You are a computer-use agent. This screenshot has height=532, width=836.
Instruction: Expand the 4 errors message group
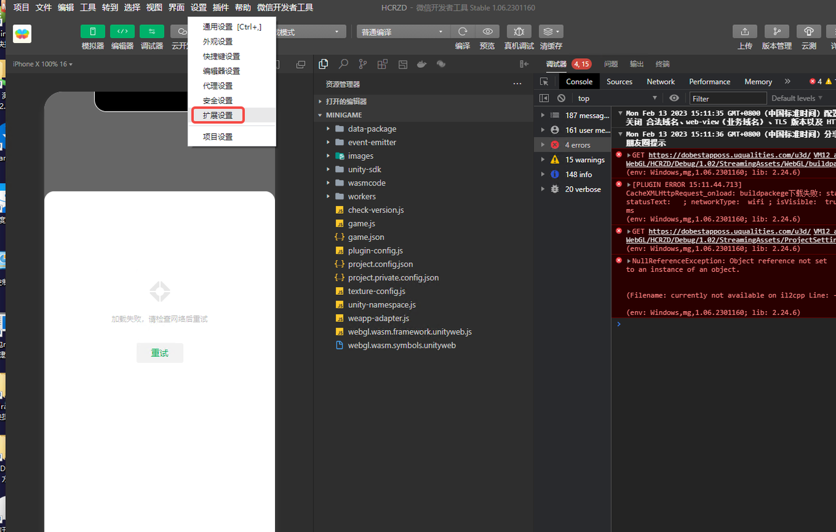click(572, 144)
